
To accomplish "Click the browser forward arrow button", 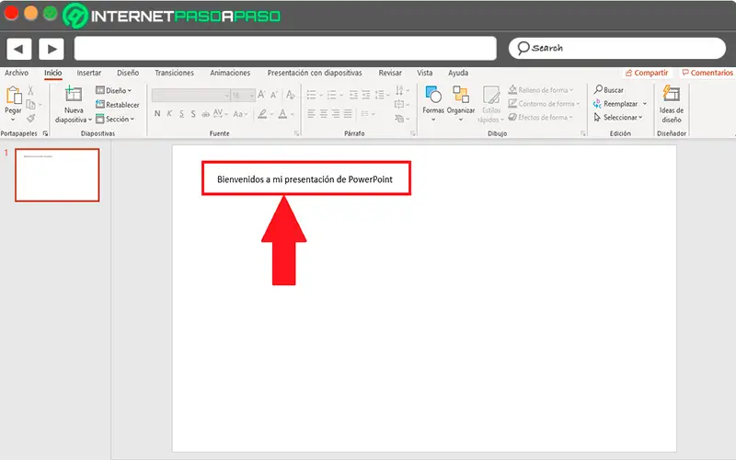I will tap(52, 49).
